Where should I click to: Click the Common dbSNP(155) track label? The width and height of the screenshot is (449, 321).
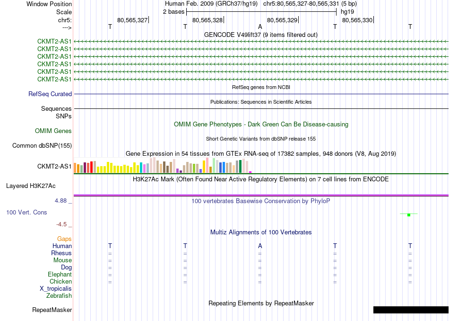coord(42,145)
